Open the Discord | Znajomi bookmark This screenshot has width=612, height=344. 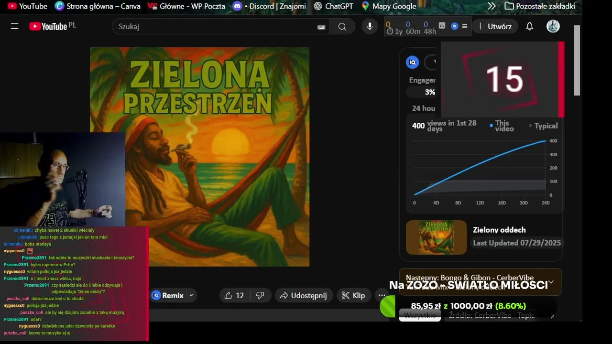269,6
